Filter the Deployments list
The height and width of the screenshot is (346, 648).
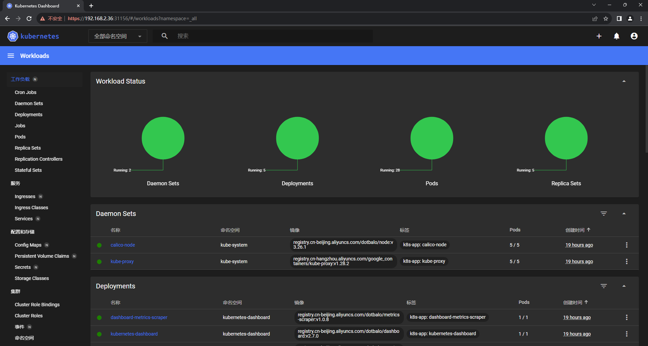click(x=604, y=286)
